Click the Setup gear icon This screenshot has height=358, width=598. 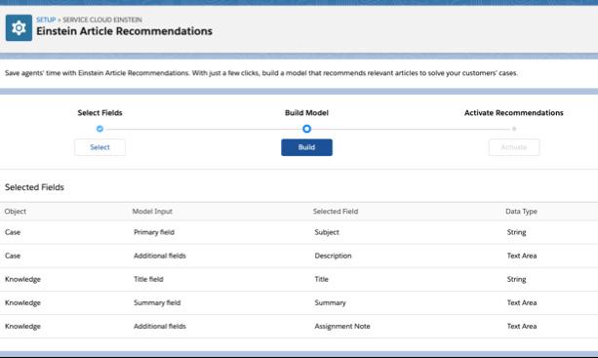19,28
